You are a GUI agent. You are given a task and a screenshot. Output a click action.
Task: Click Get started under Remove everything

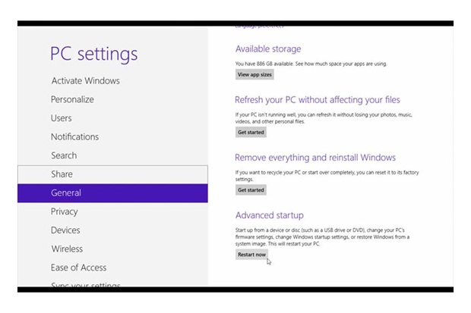[x=251, y=190]
